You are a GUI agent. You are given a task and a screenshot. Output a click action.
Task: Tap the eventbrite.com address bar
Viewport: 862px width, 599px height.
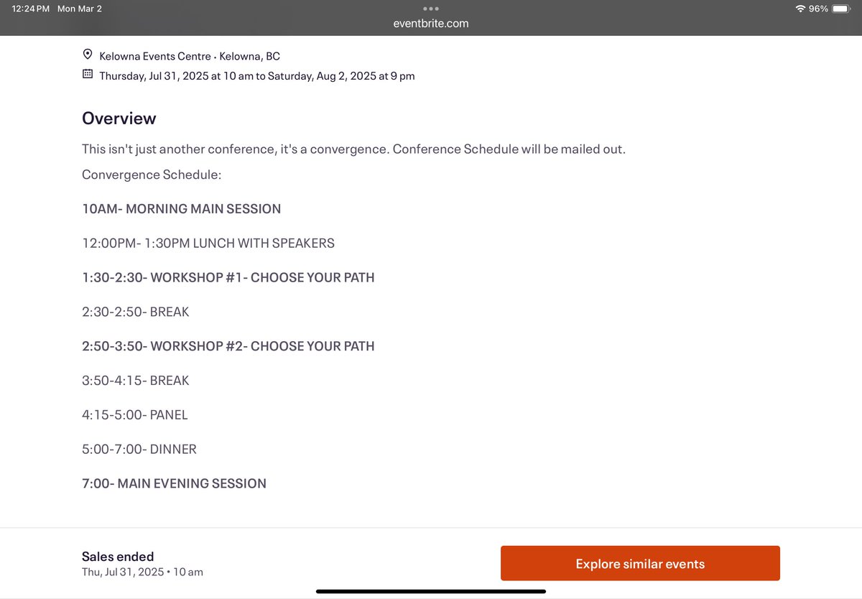[431, 23]
